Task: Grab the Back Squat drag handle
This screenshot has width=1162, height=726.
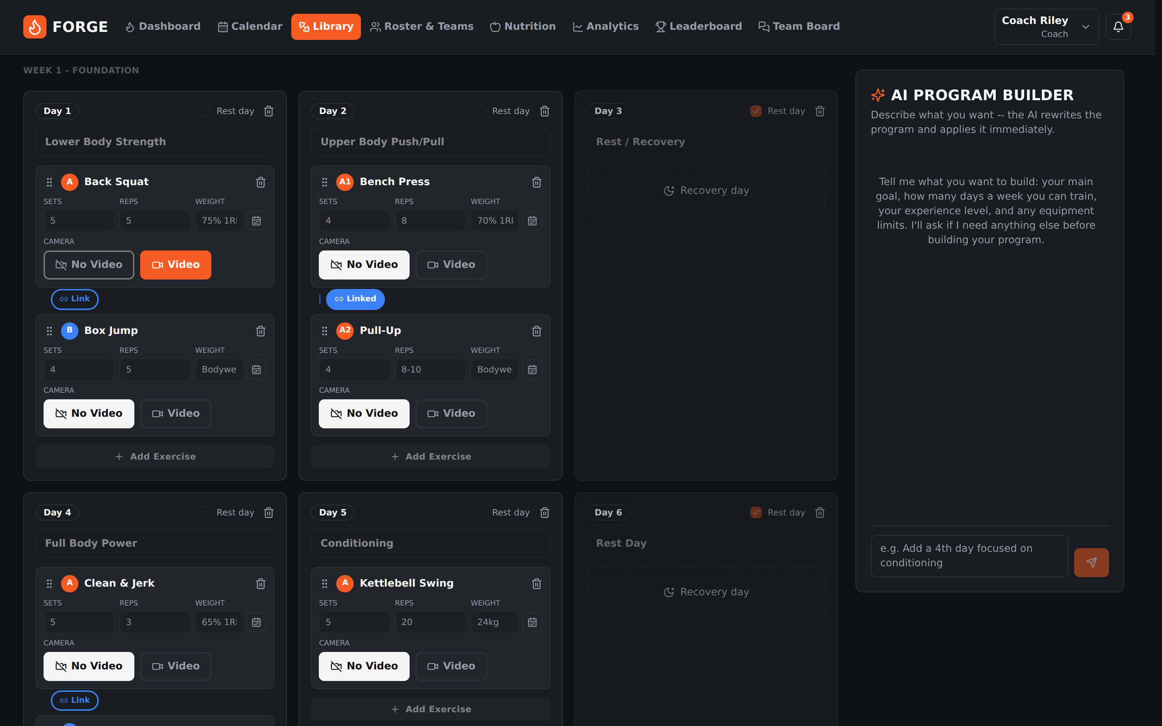Action: pos(49,182)
